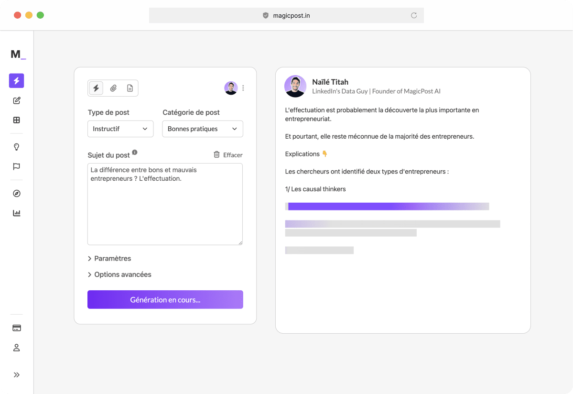This screenshot has height=394, width=573.
Task: Open the compass explore icon
Action: coord(17,194)
